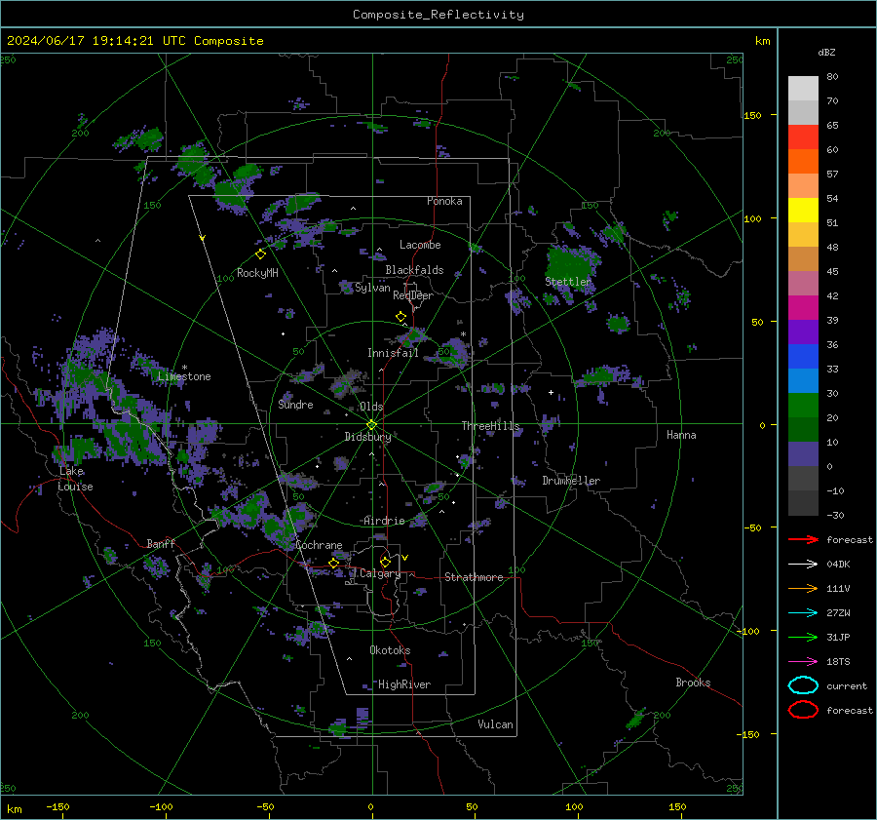Click the yellow 54 dBZ legend swatch

(x=803, y=210)
